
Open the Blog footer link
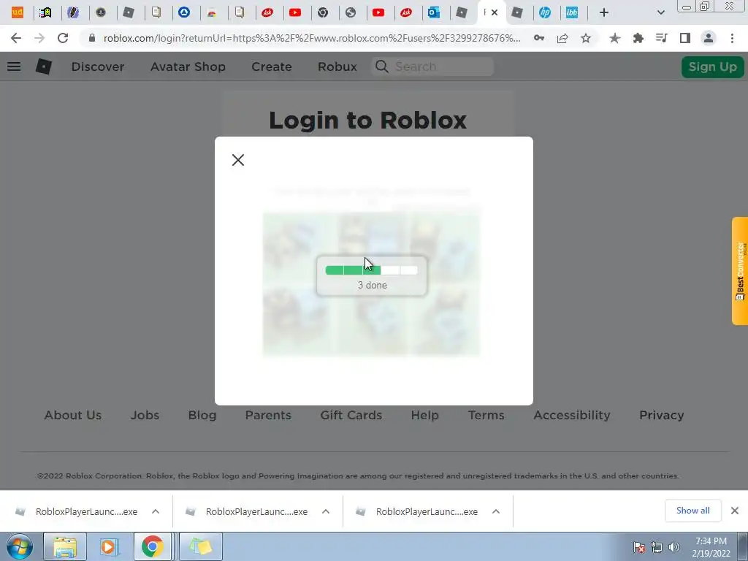tap(202, 415)
